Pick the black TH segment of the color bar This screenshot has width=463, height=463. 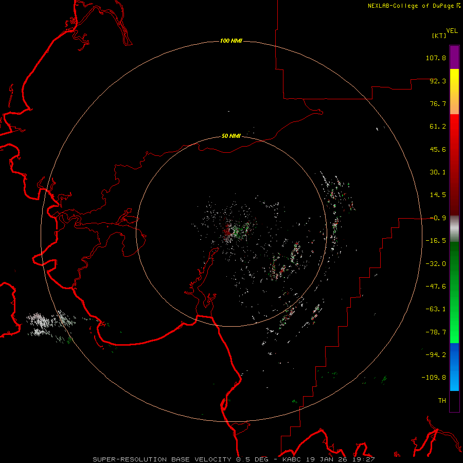(454, 401)
